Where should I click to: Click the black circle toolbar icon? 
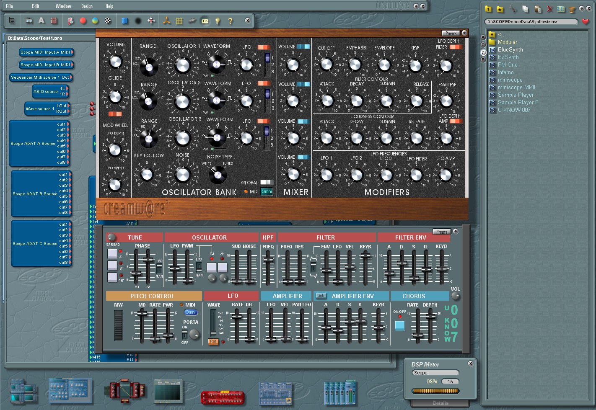click(138, 21)
